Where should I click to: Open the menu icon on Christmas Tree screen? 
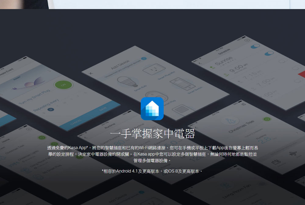point(243,104)
